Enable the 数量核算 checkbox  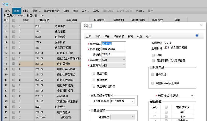click(x=92, y=111)
